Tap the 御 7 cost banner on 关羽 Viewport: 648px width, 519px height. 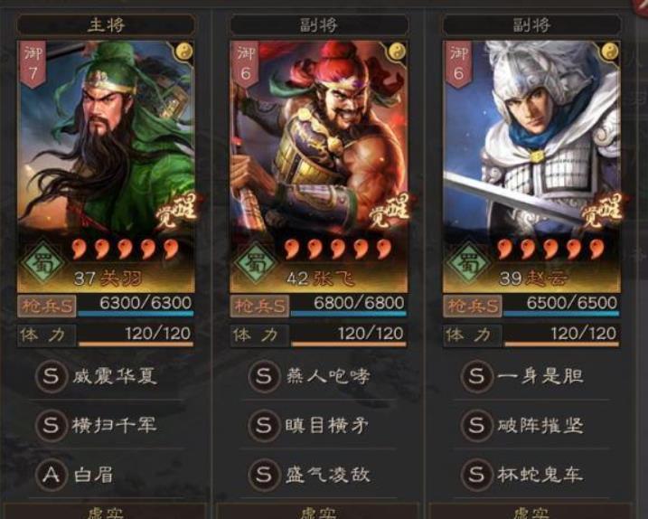(x=33, y=64)
